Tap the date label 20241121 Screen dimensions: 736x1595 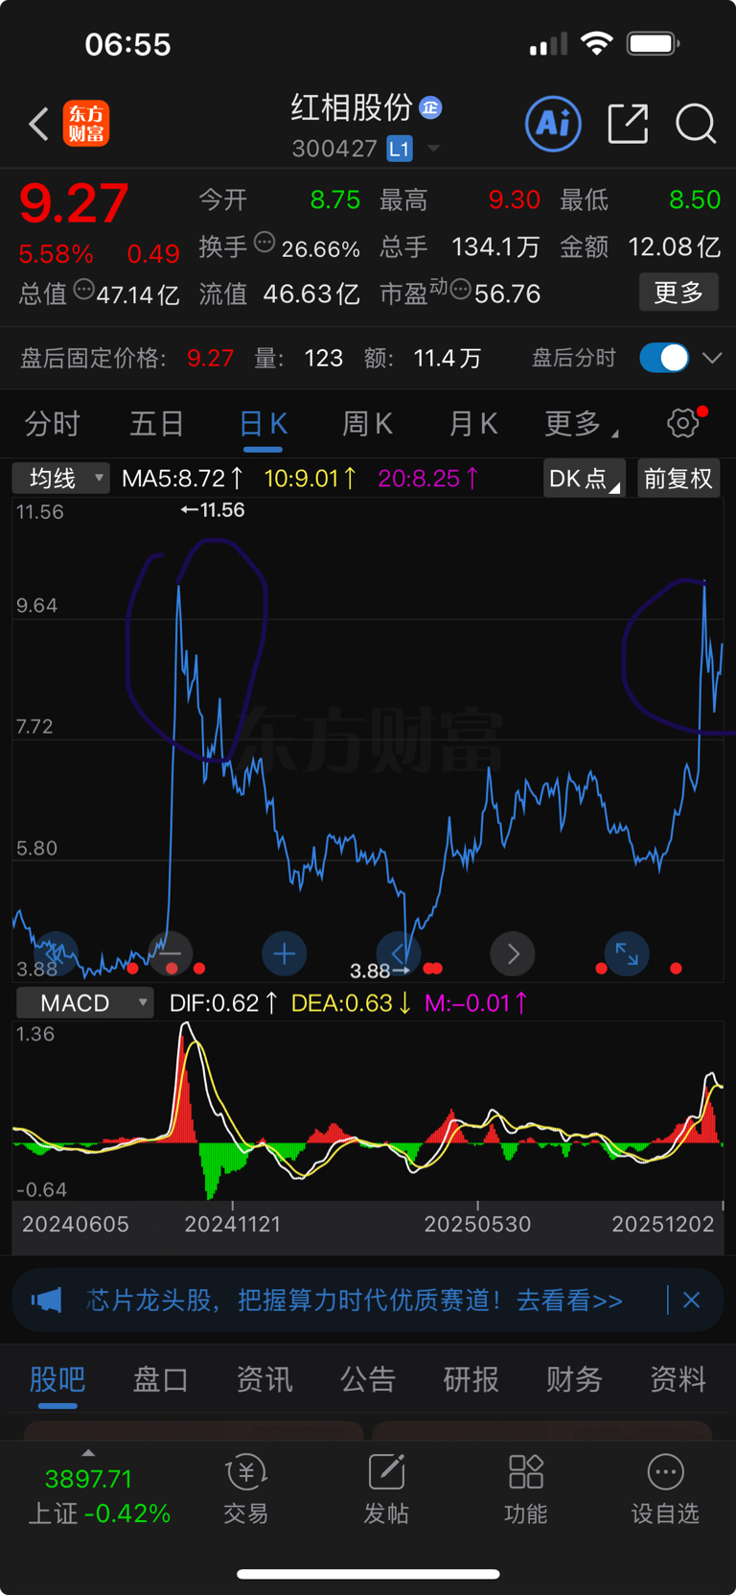point(233,1224)
